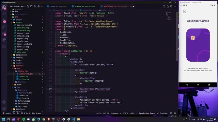Image resolution: width=218 pixels, height=122 pixels.
Task: Open Windows Start menu
Action: pos(4,119)
